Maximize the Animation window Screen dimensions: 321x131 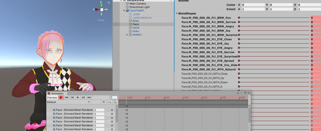(x=245, y=93)
